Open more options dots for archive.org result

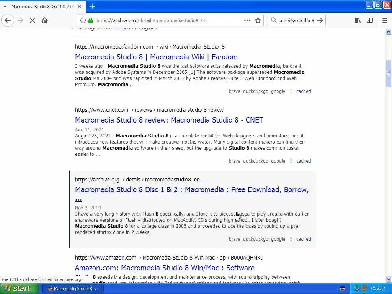(x=291, y=239)
